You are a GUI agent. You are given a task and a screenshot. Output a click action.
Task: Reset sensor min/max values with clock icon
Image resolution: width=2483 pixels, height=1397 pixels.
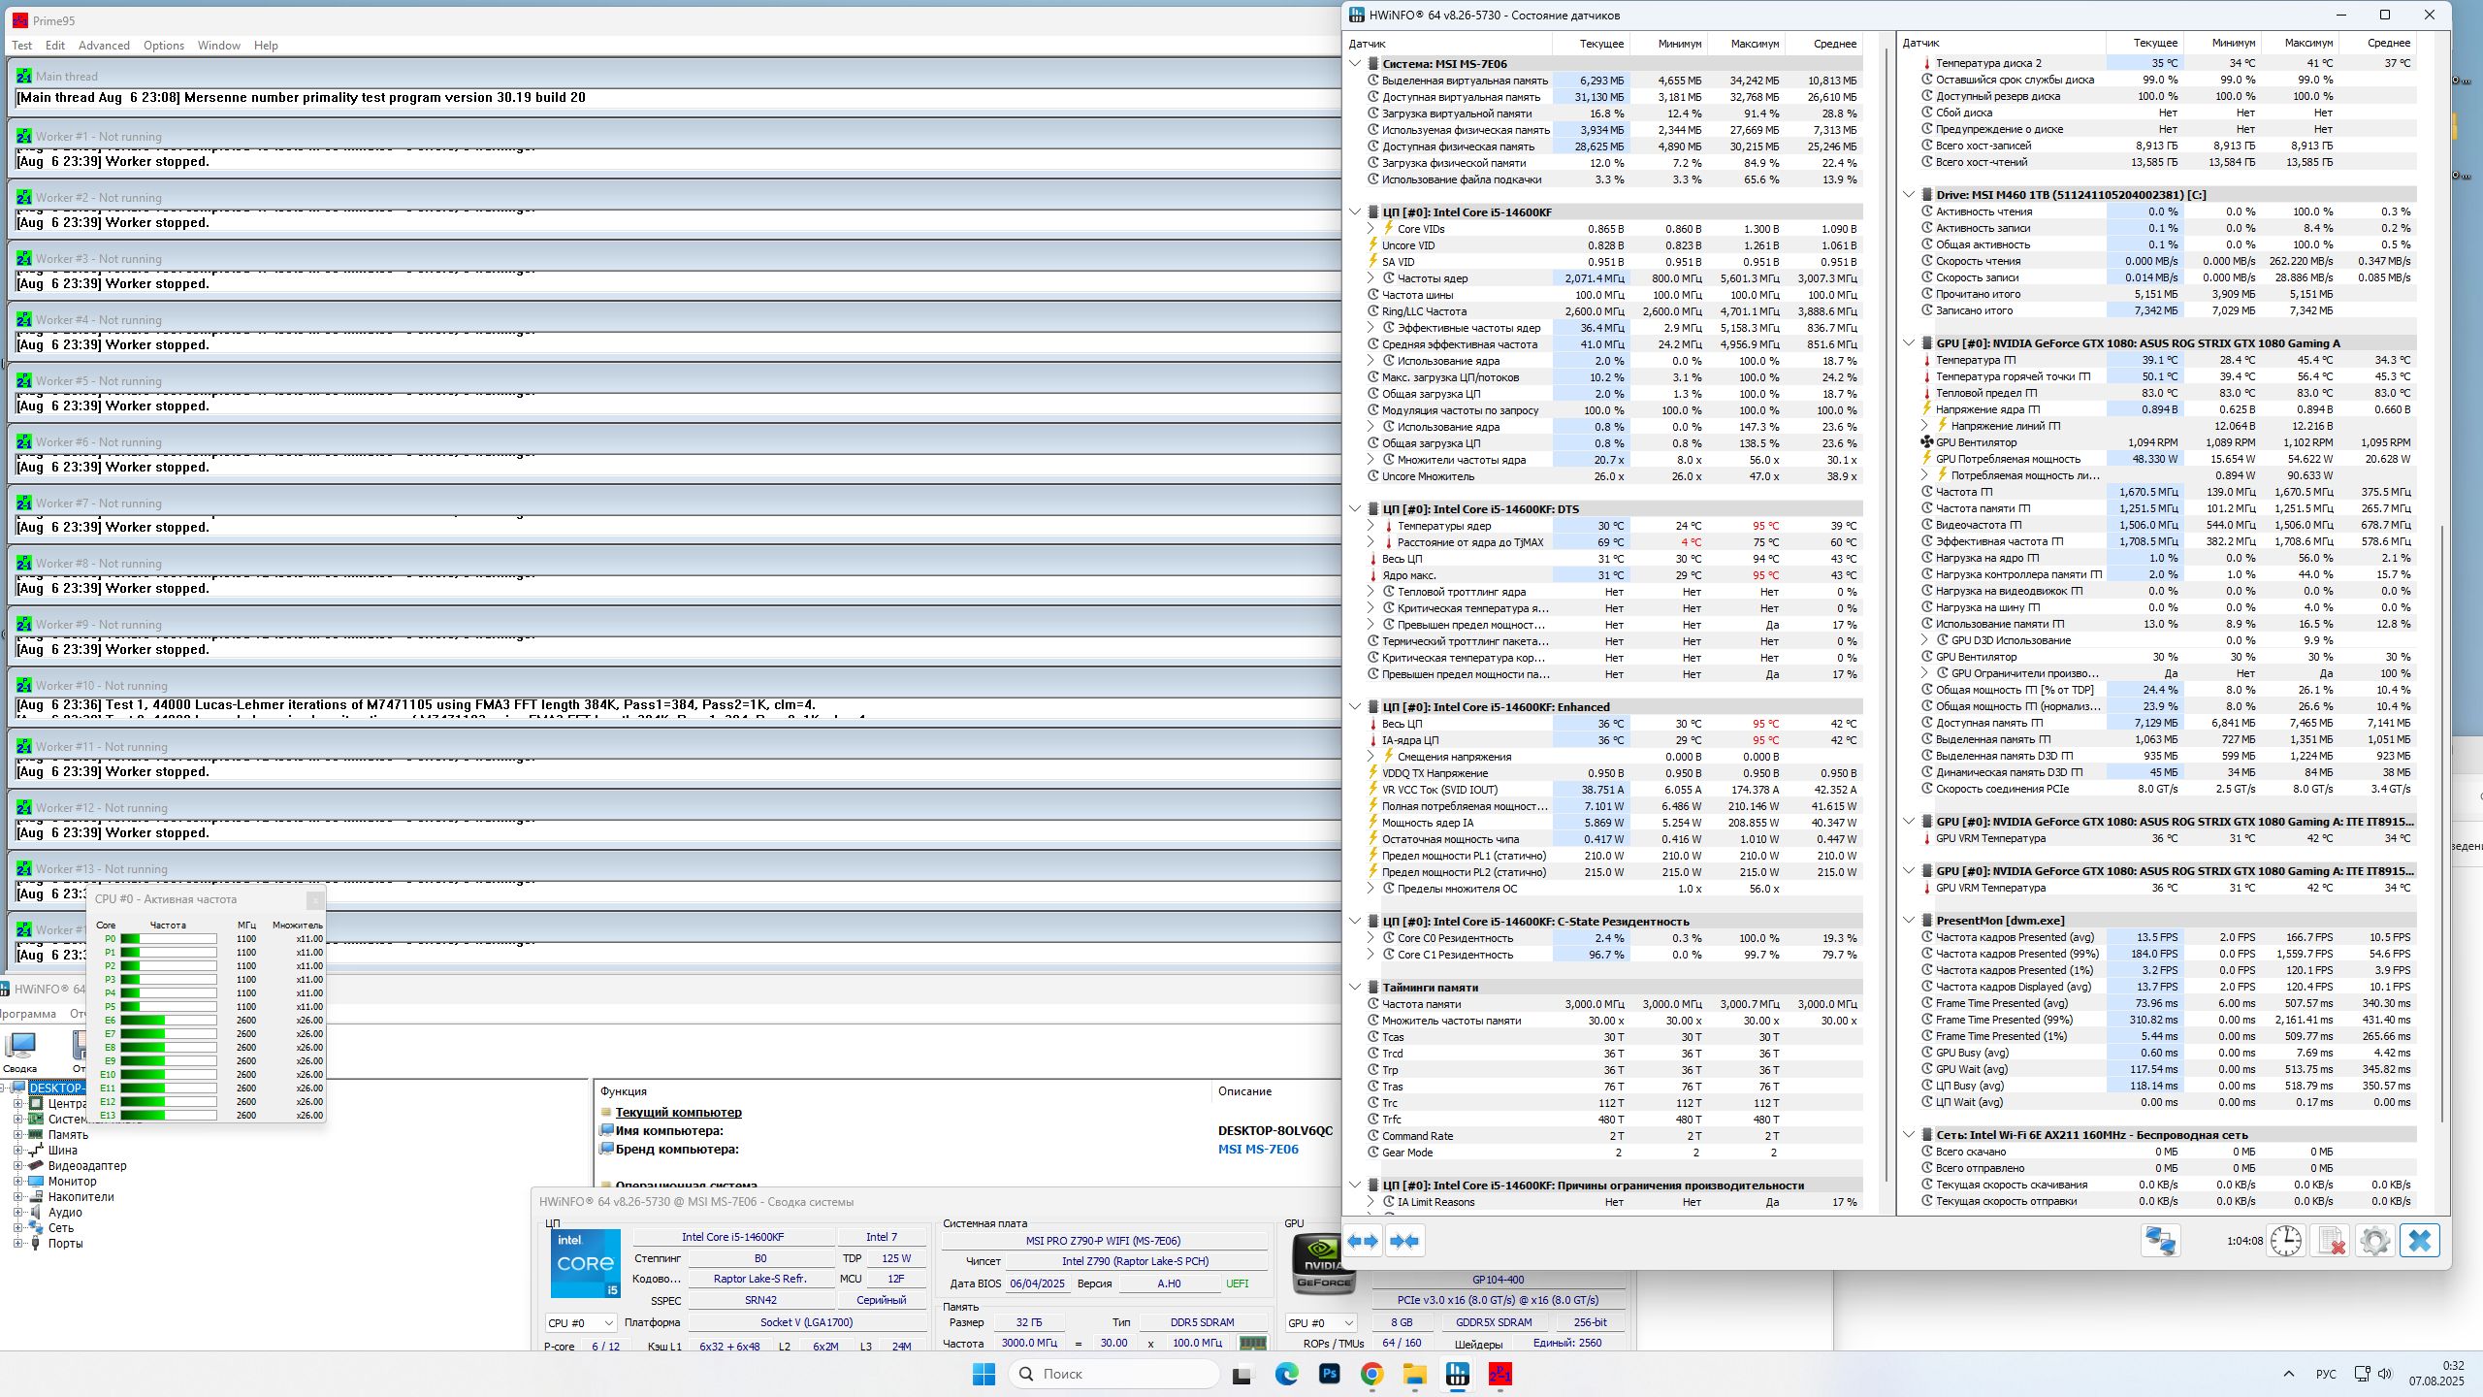2285,1241
